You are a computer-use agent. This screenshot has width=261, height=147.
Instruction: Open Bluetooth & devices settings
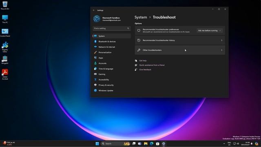coord(107,42)
